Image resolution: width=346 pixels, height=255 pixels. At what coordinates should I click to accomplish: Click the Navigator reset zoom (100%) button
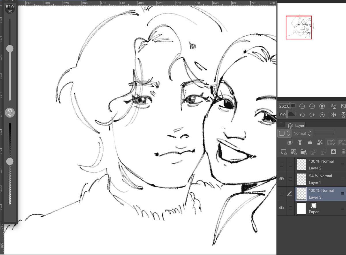pos(322,106)
